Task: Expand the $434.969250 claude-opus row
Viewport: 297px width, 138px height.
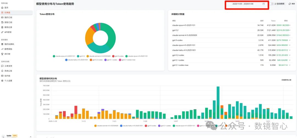Action: coord(290,45)
